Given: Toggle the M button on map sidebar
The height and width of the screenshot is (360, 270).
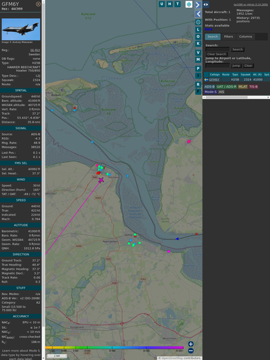Looking at the screenshot, I should pos(198,60).
